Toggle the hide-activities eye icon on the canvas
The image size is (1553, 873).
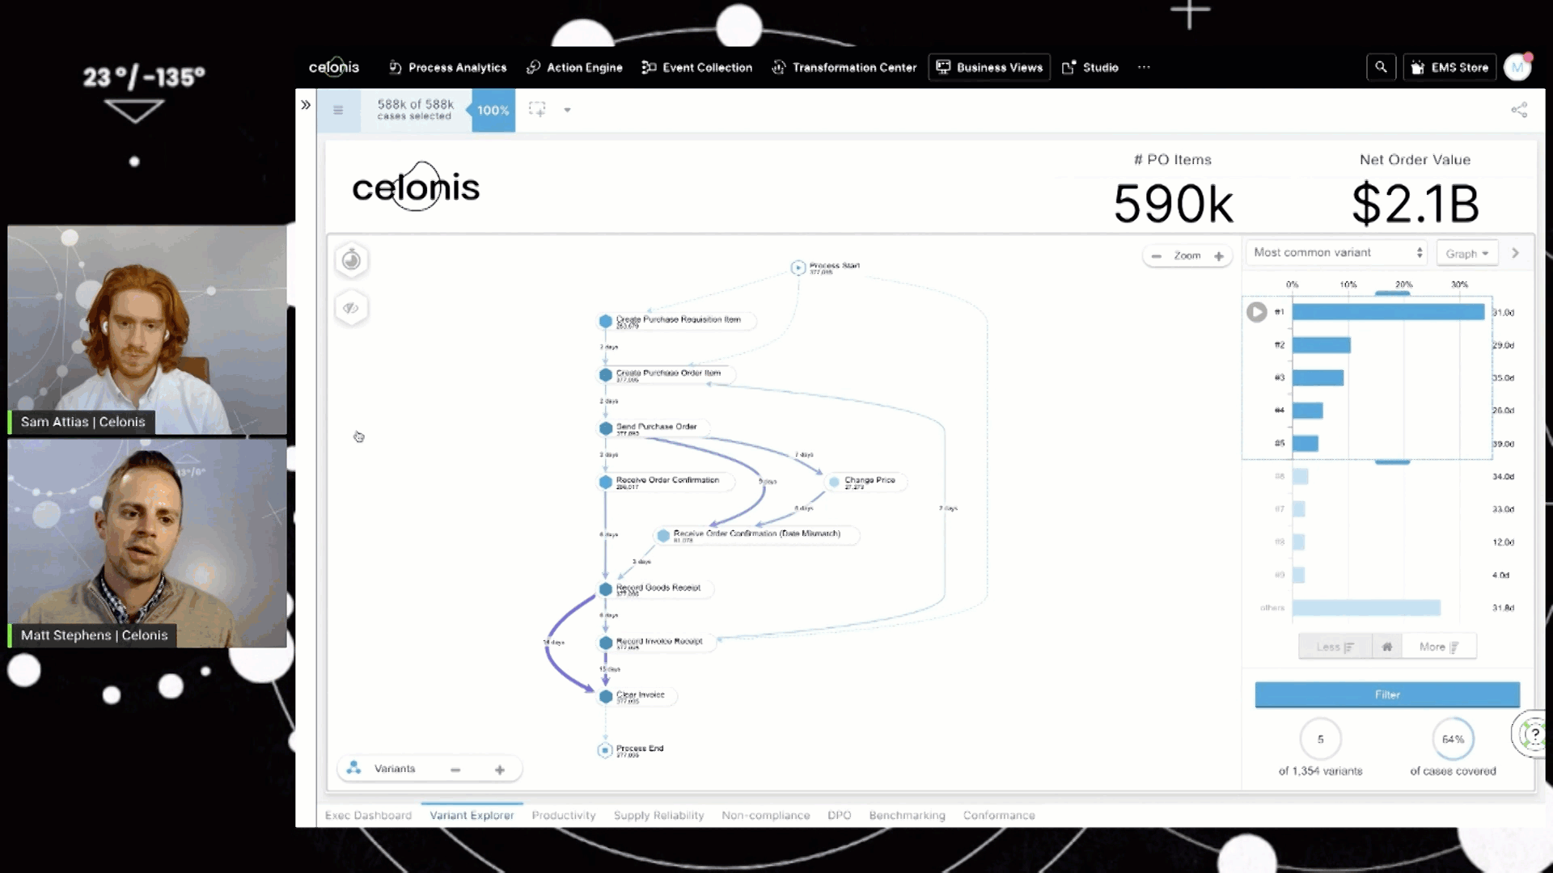(351, 307)
